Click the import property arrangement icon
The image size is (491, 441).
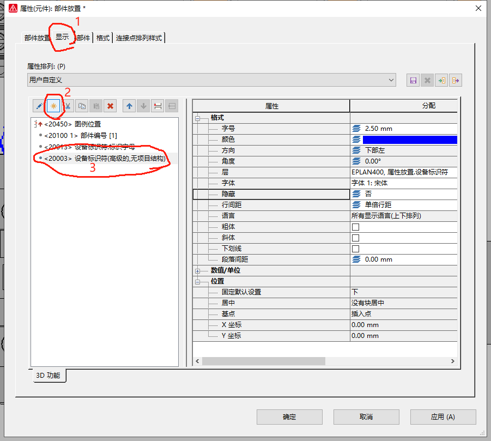(x=442, y=80)
